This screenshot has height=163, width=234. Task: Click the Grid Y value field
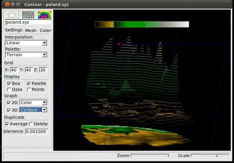click(29, 70)
